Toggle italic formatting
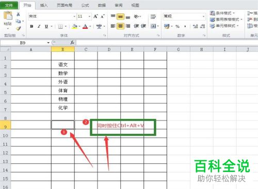258x189 pixels. pos(39,26)
